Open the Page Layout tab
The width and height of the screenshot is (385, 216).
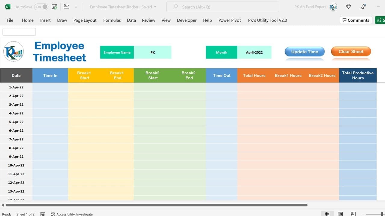[85, 20]
